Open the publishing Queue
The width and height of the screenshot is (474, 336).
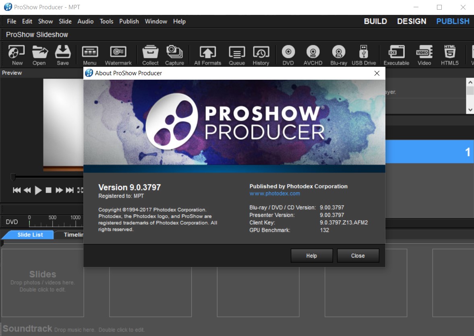(x=237, y=55)
